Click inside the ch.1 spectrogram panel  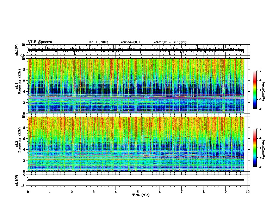pos(136,86)
